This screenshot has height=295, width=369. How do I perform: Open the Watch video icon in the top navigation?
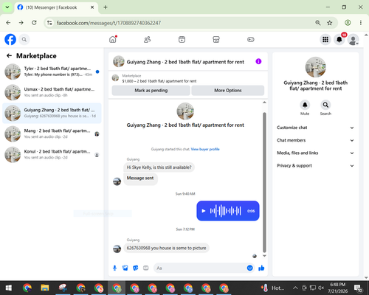[182, 39]
